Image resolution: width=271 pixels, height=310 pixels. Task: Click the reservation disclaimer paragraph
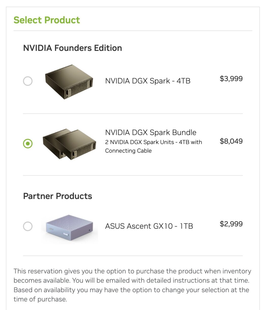pos(132,285)
